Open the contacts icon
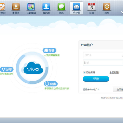Screen dimensions: 123x123 (46, 9)
